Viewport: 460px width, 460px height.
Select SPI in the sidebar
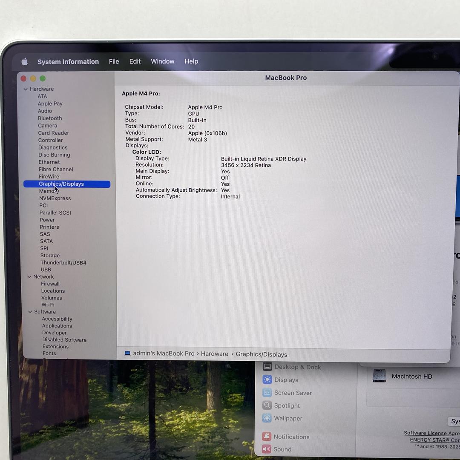[44, 248]
